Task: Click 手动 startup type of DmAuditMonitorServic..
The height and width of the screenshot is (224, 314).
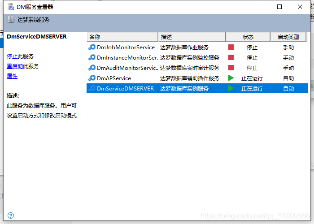Action: tap(288, 68)
